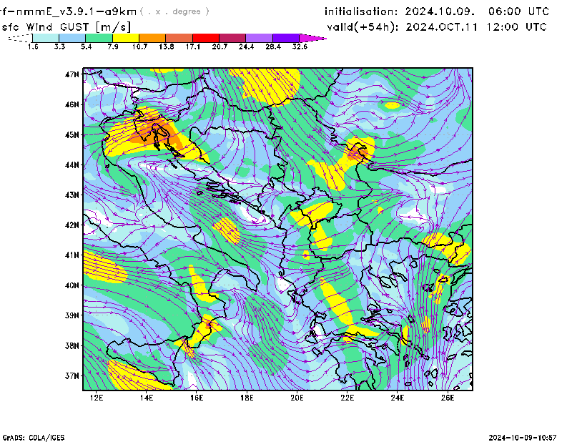This screenshot has width=572, height=442.
Task: Click the 41N latitude label
Action: (72, 255)
